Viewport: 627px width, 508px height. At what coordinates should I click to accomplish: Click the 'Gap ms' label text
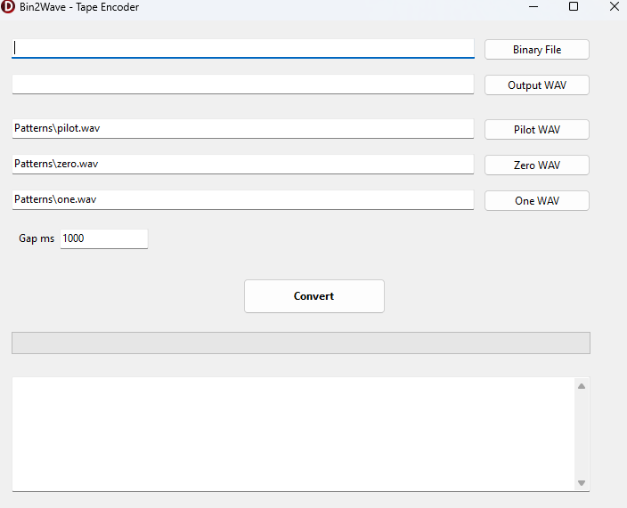(37, 238)
